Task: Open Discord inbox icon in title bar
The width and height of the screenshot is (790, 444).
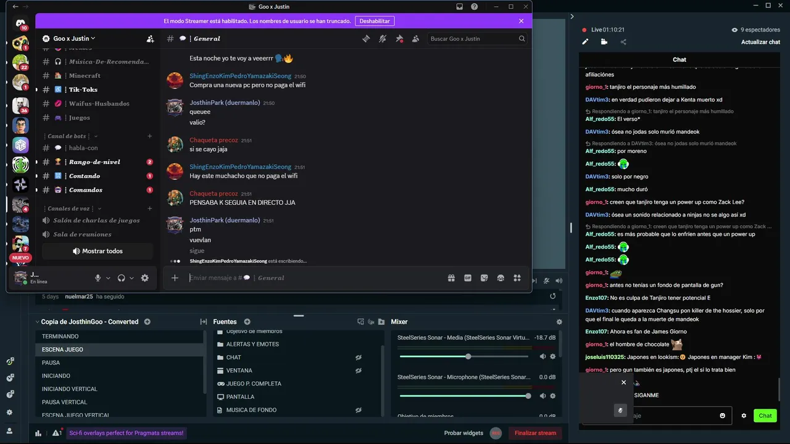Action: (460, 7)
